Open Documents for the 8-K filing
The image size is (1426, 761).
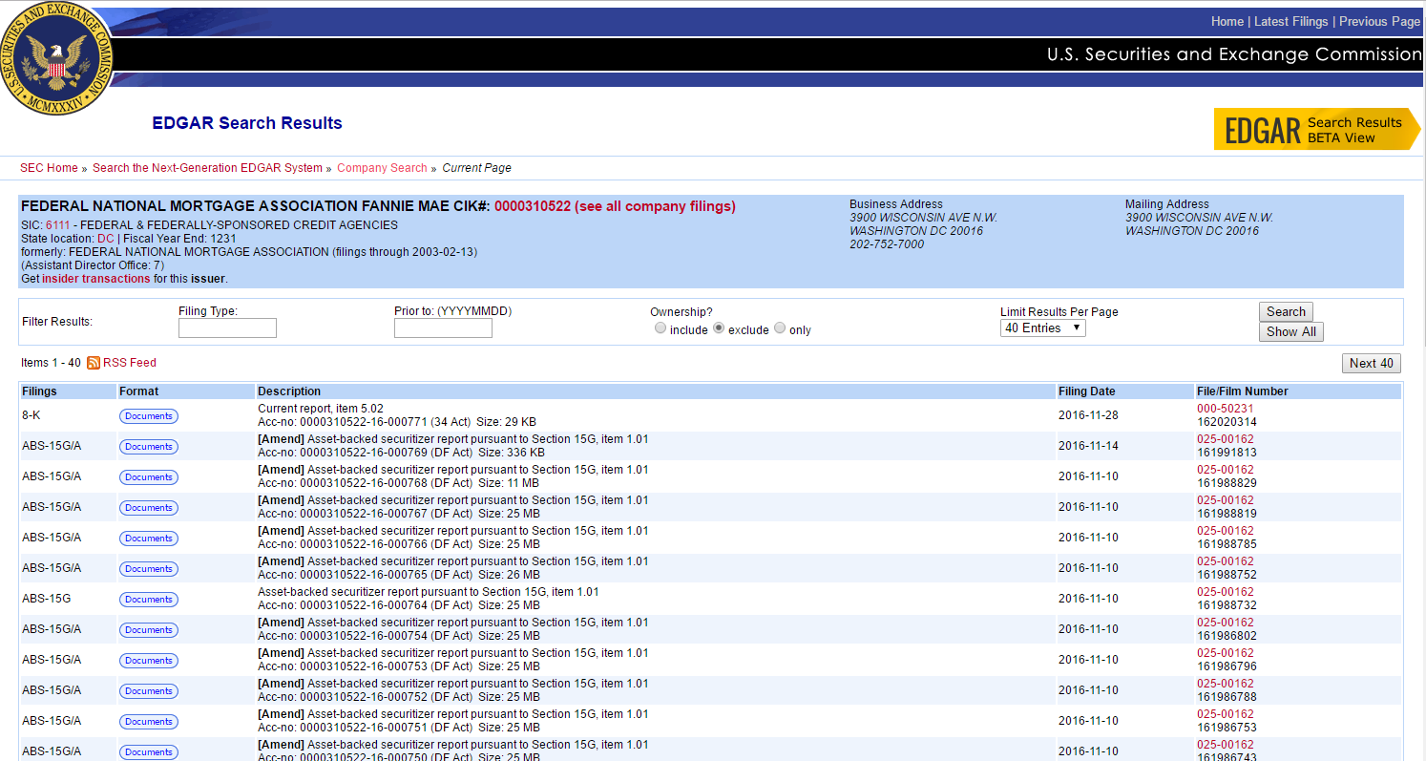149,416
